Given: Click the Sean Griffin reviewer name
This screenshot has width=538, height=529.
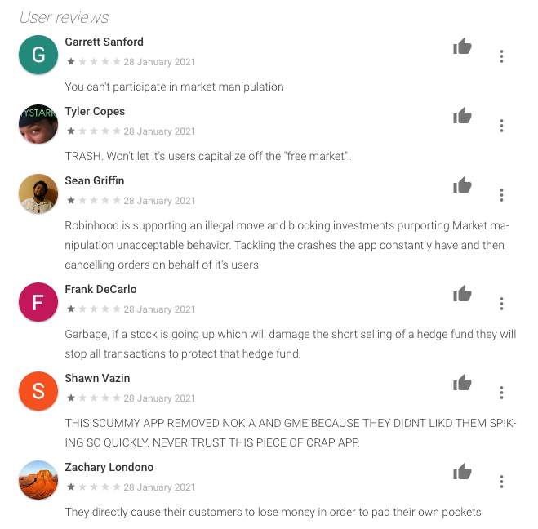Looking at the screenshot, I should click(x=94, y=180).
